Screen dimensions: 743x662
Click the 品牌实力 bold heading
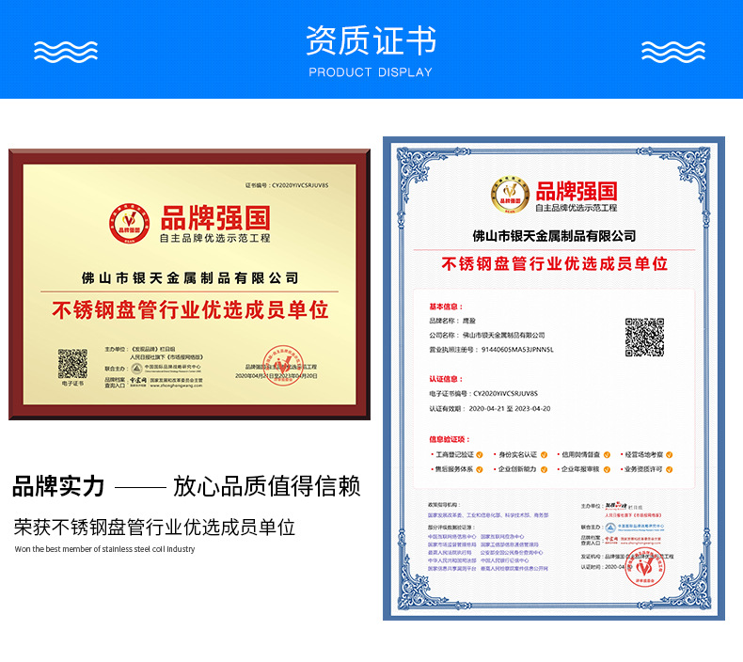[x=58, y=487]
